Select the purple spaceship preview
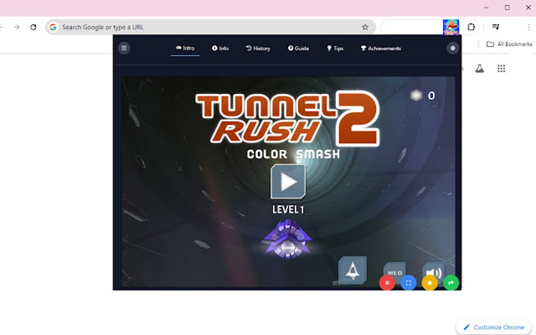This screenshot has width=536, height=335. 288,239
